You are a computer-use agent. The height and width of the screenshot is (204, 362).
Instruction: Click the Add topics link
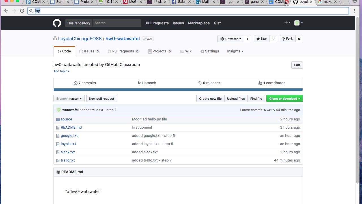click(61, 71)
